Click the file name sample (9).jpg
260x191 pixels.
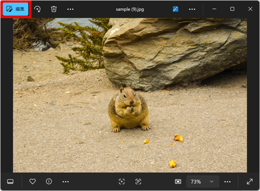coord(130,9)
